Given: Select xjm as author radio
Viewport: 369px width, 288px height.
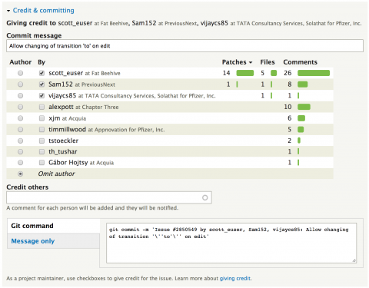Looking at the screenshot, I should click(20, 118).
